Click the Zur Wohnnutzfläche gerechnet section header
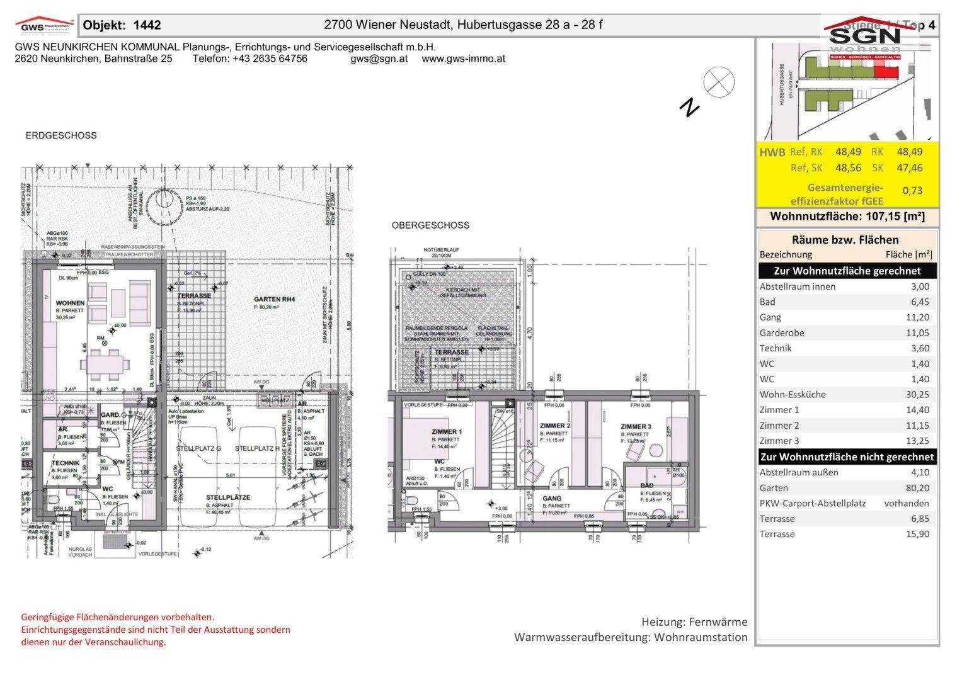The image size is (962, 680). click(847, 271)
